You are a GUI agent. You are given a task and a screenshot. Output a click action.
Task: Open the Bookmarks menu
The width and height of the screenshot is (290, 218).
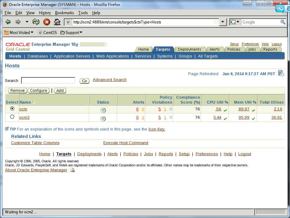pyautogui.click(x=64, y=13)
